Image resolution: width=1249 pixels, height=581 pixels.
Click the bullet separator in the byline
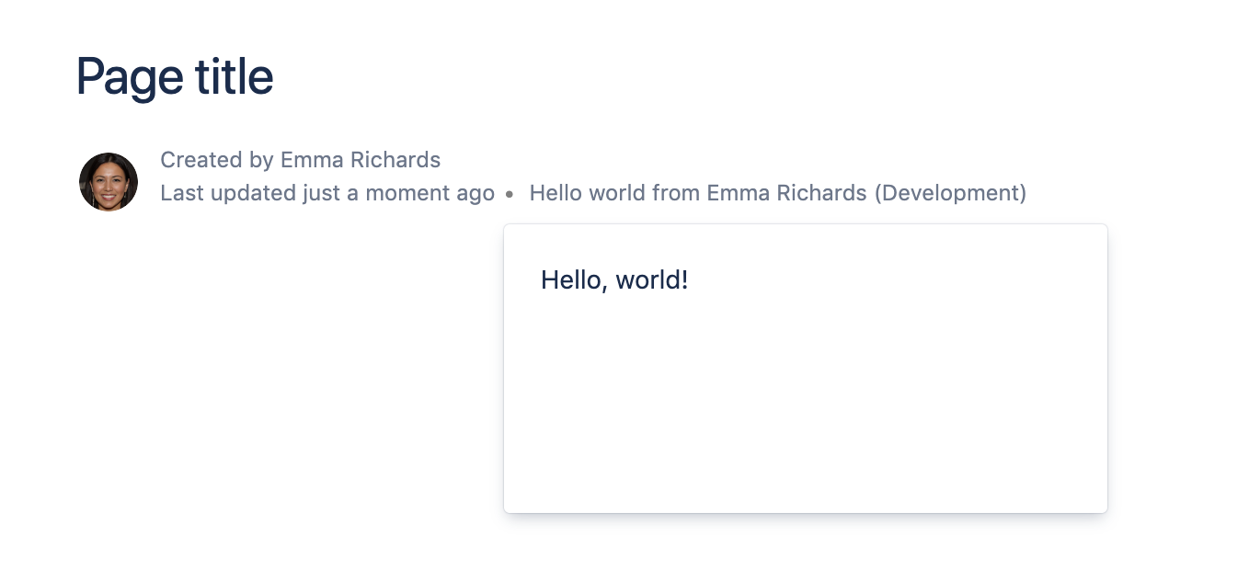(x=509, y=194)
